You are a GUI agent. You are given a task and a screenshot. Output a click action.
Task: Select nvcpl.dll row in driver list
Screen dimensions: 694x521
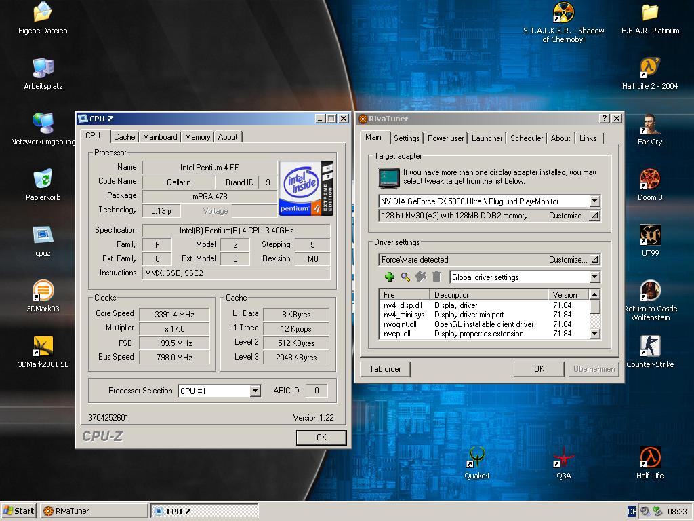click(x=484, y=334)
